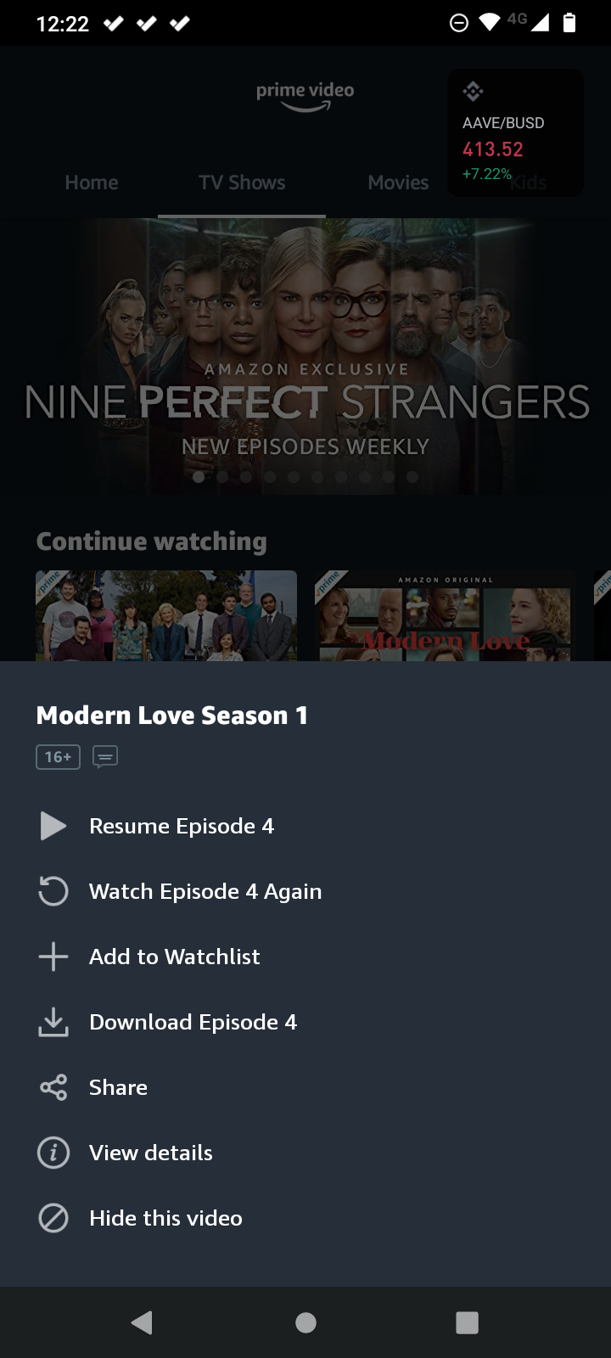Viewport: 611px width, 1358px height.
Task: Tap the replay icon for Watch Episode 4 Again
Action: (x=53, y=891)
